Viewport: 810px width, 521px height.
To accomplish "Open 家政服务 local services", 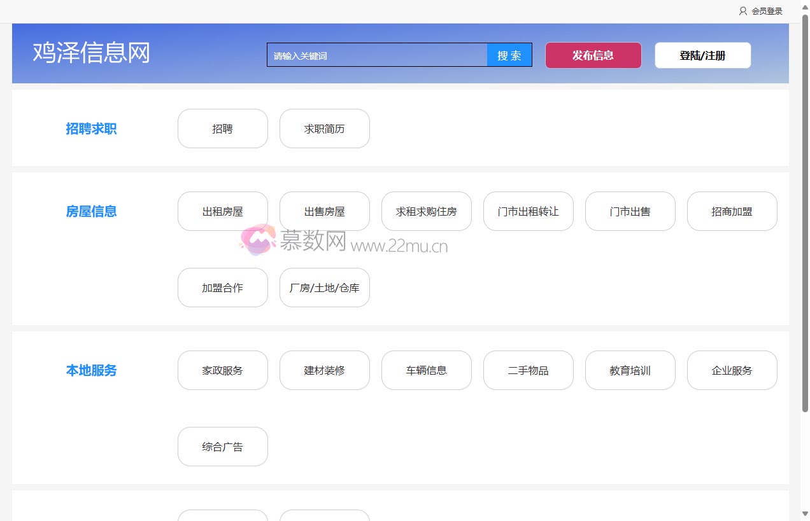I will pos(222,370).
